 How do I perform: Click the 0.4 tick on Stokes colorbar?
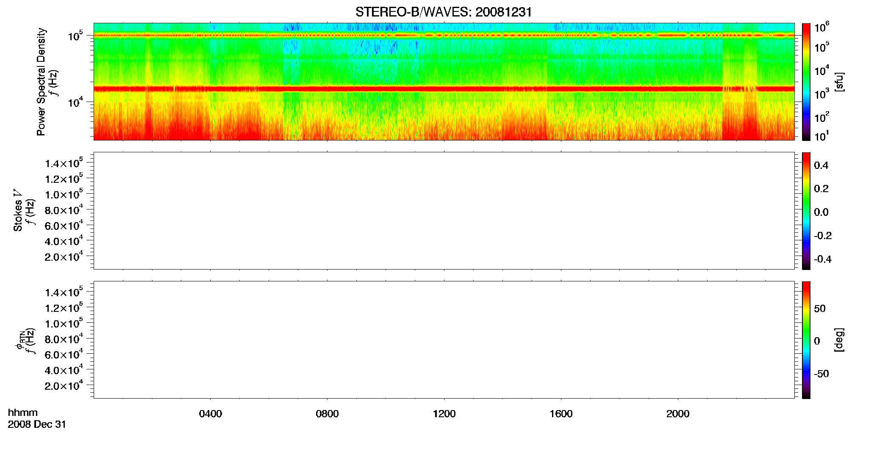tap(821, 165)
